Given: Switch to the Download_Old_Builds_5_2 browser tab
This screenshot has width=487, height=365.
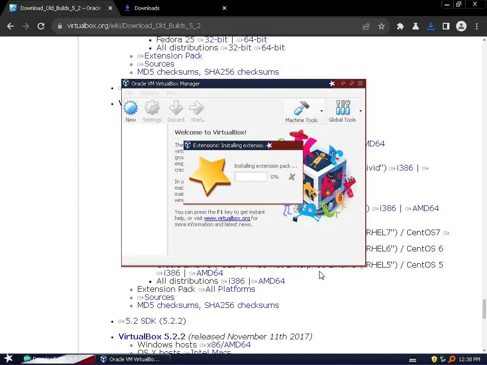Looking at the screenshot, I should coord(60,8).
